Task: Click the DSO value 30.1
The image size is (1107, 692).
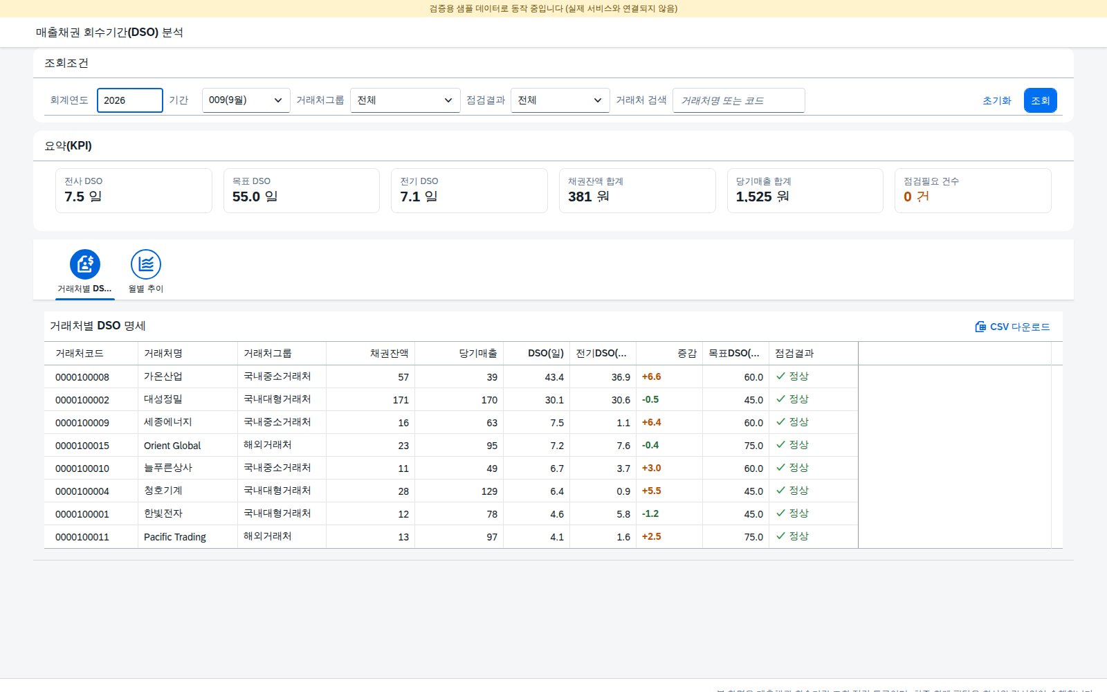Action: pyautogui.click(x=554, y=400)
